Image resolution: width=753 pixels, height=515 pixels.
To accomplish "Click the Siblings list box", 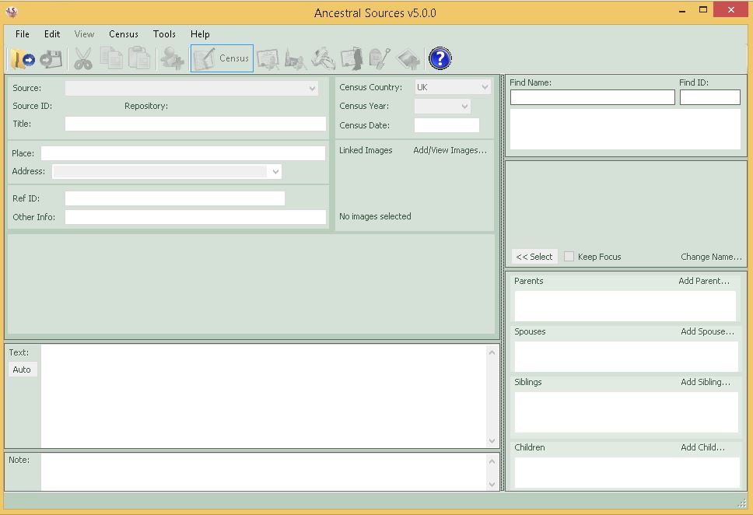I will [626, 412].
